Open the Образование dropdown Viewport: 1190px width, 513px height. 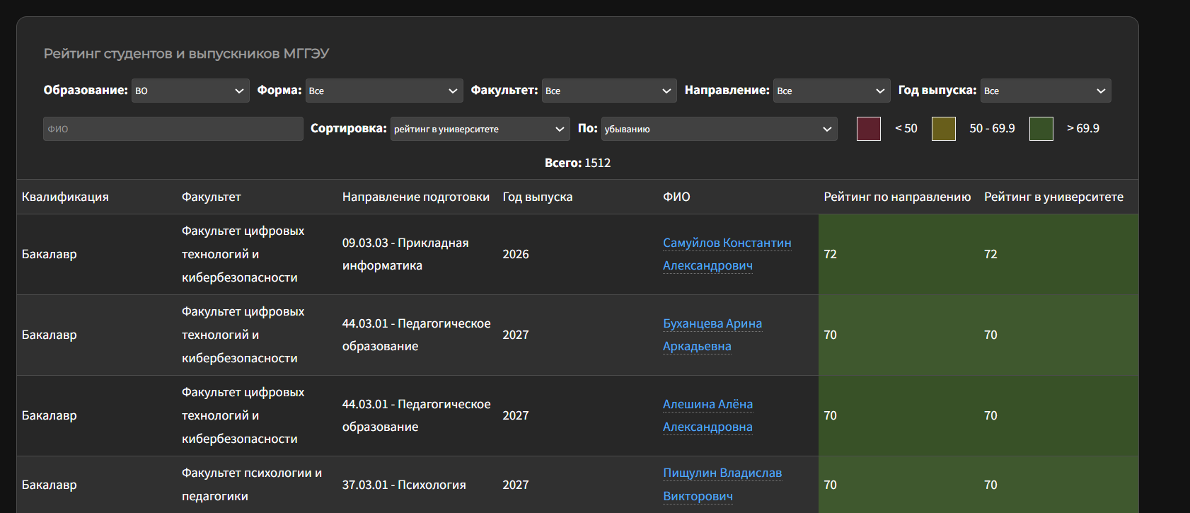coord(190,91)
